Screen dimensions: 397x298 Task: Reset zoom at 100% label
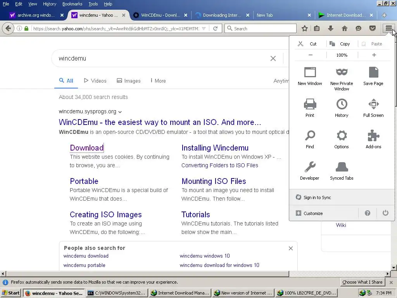[342, 55]
